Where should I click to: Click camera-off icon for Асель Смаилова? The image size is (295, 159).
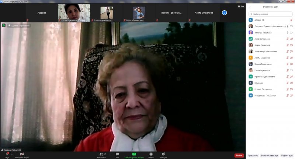[291, 58]
